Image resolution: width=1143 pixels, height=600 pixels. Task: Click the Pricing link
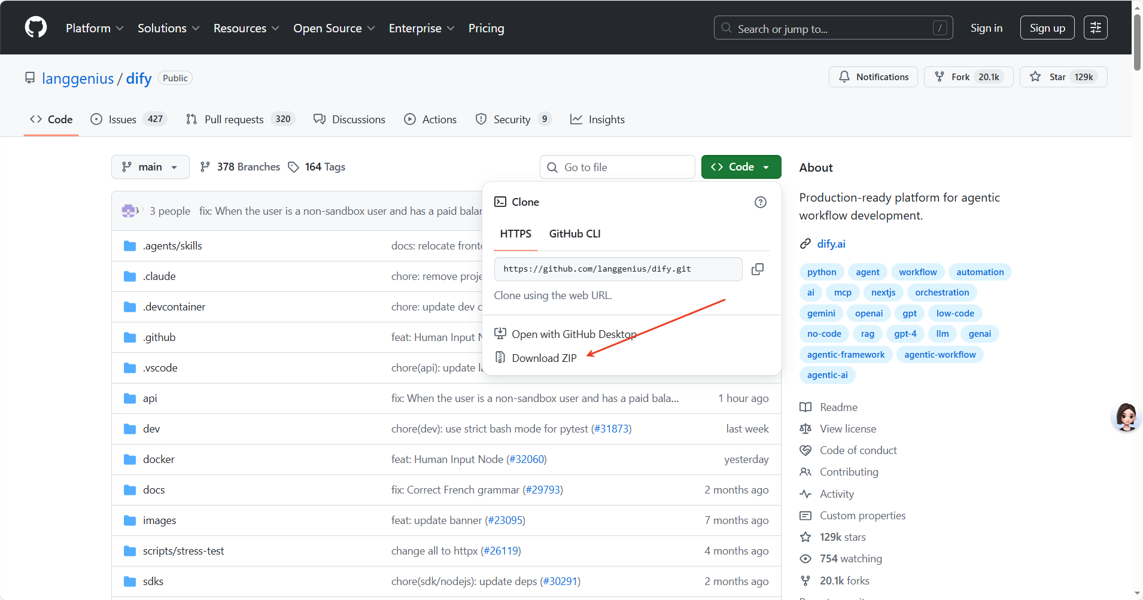[x=486, y=28]
